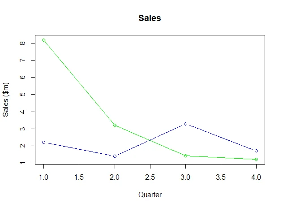Click the green data point at quarter 1.0
Viewport: 283px width, 208px height.
point(43,40)
